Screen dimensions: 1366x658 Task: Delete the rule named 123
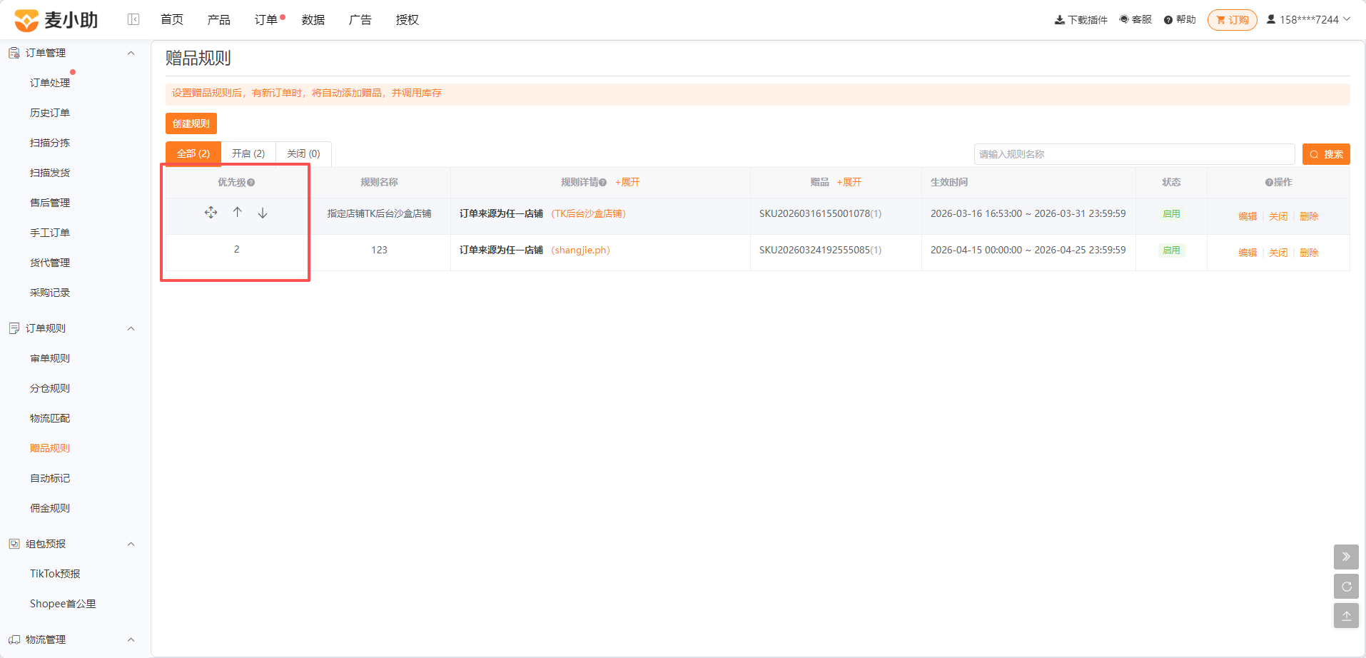(x=1309, y=253)
